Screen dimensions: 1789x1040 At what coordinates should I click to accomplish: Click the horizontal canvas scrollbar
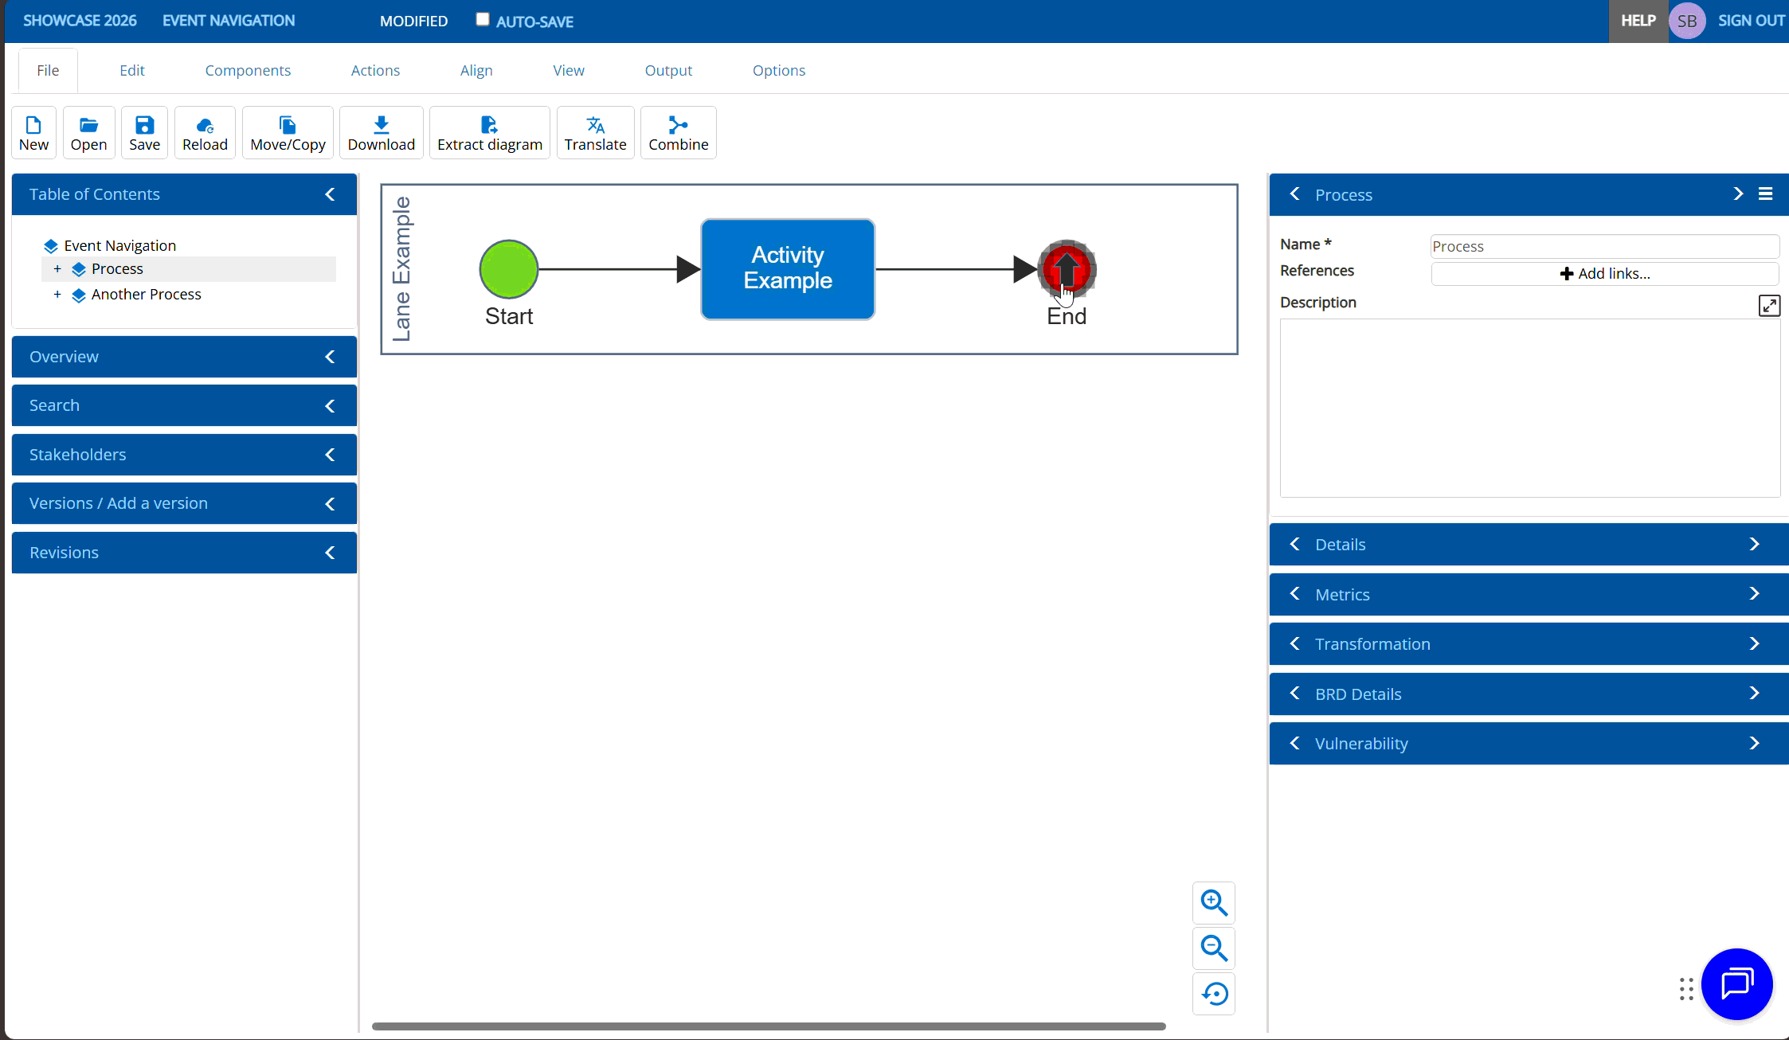tap(769, 1026)
